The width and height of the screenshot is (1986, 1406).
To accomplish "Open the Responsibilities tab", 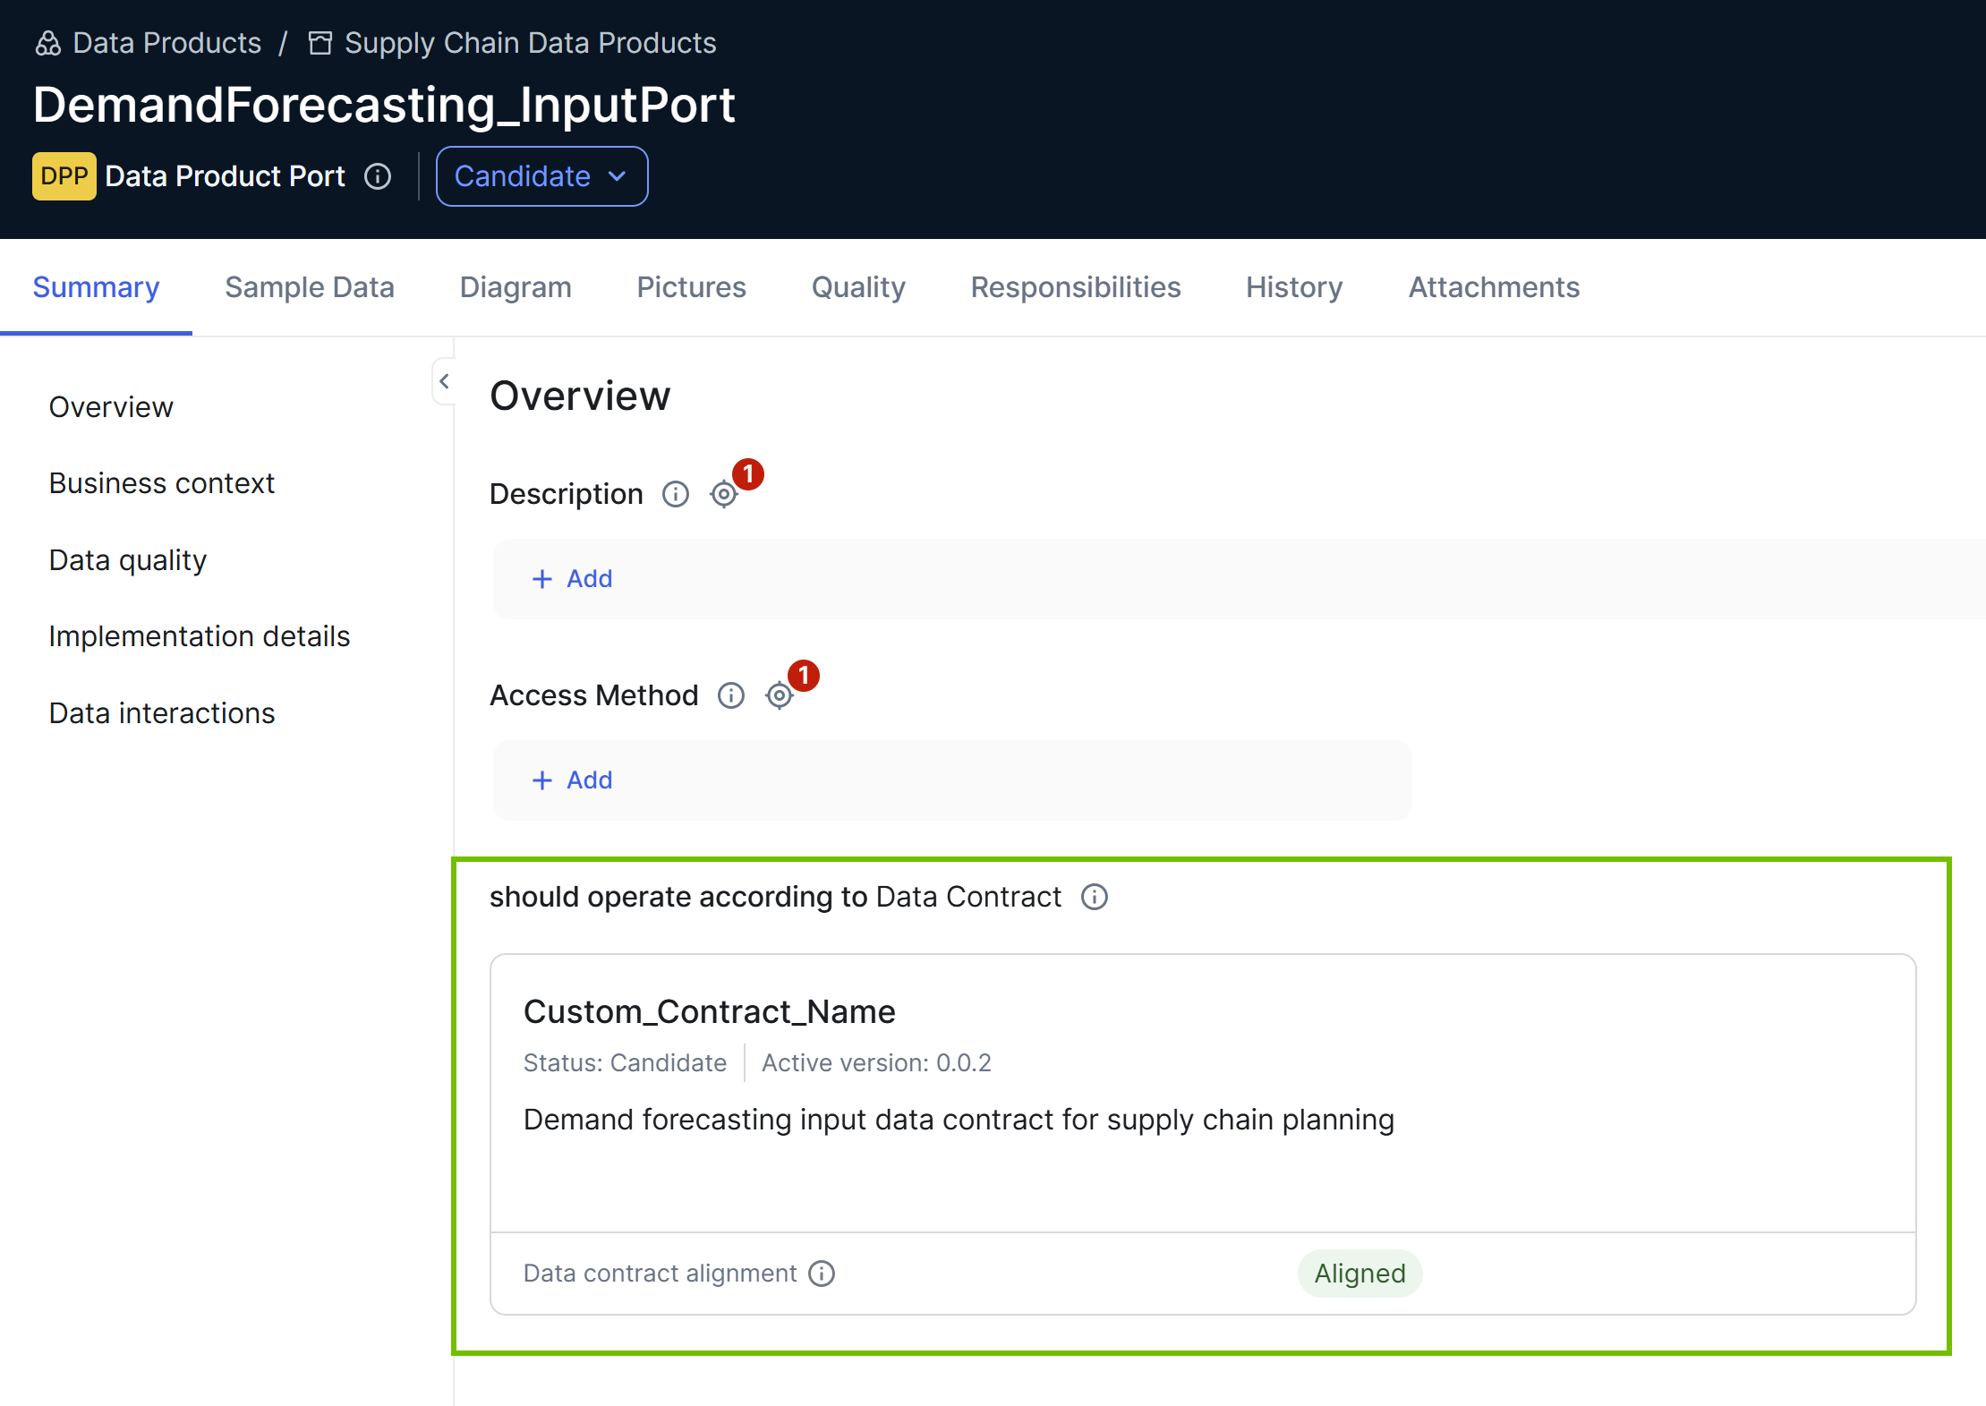I will pos(1076,287).
